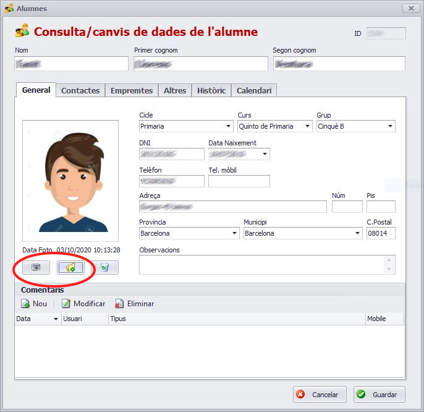Click the Observacions text area
This screenshot has height=412, width=424.
pyautogui.click(x=267, y=265)
